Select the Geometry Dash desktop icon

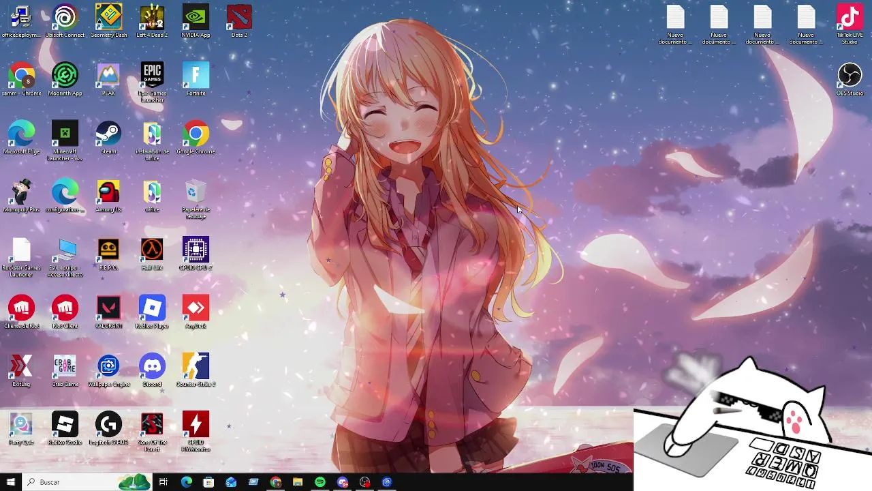[108, 22]
